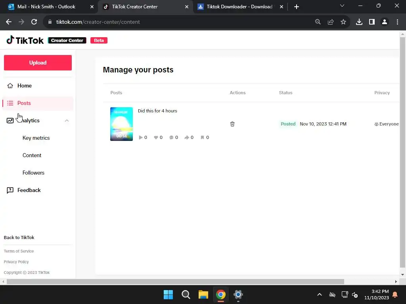Toggle the Chrome side panel icon

pos(372,22)
